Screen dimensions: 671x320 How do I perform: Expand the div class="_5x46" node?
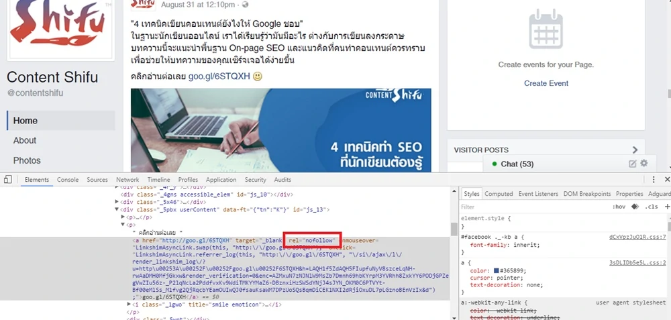pyautogui.click(x=117, y=202)
